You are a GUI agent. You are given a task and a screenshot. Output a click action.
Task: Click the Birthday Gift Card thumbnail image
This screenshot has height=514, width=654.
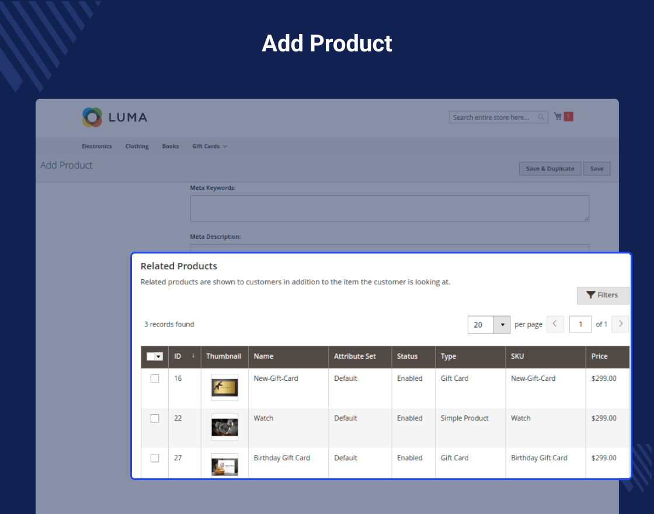click(225, 466)
